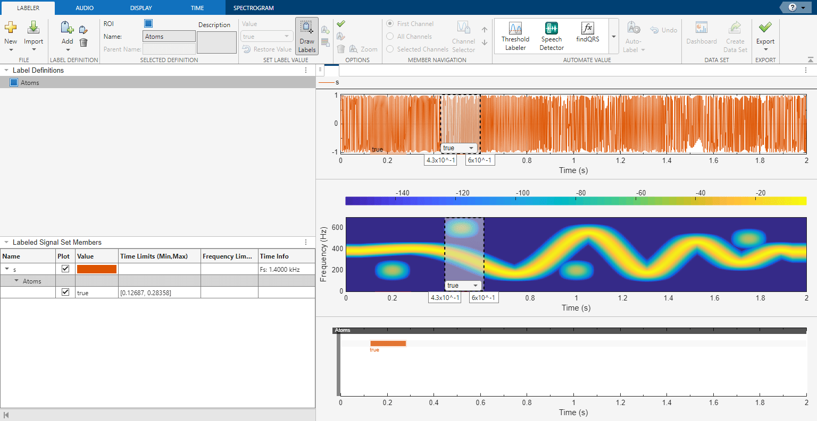
Task: Click the Add label definition icon
Action: click(x=67, y=28)
